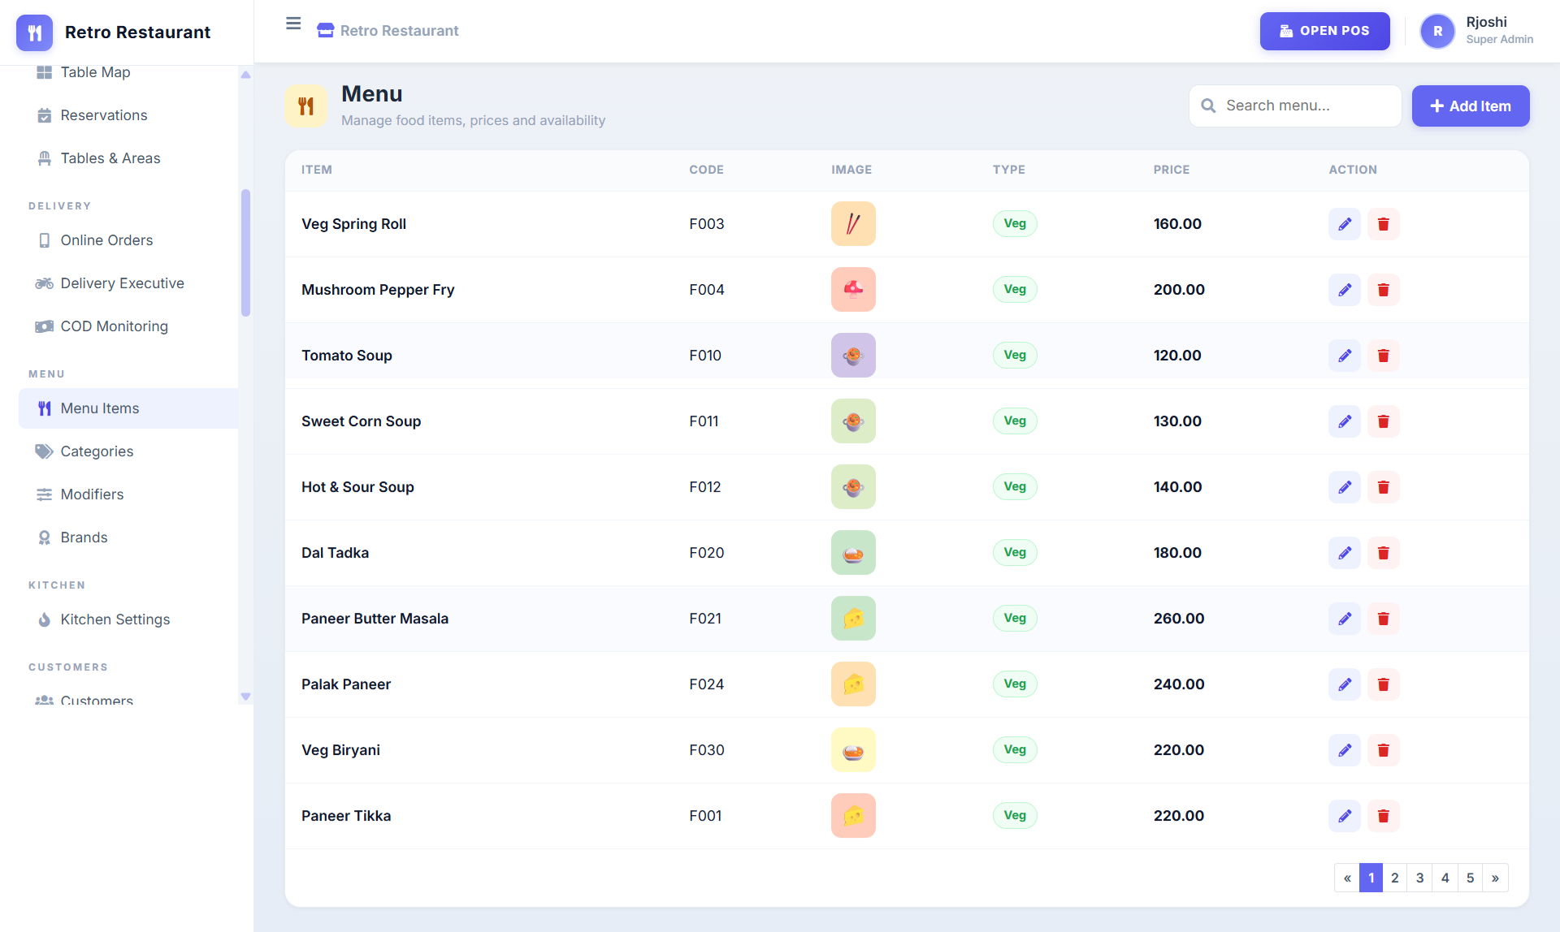Delete the Sweet Corn Soup item
This screenshot has width=1560, height=932.
1384,421
